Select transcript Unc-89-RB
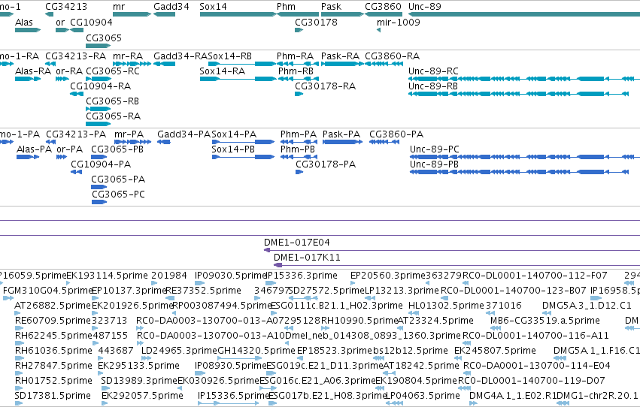 (x=518, y=94)
